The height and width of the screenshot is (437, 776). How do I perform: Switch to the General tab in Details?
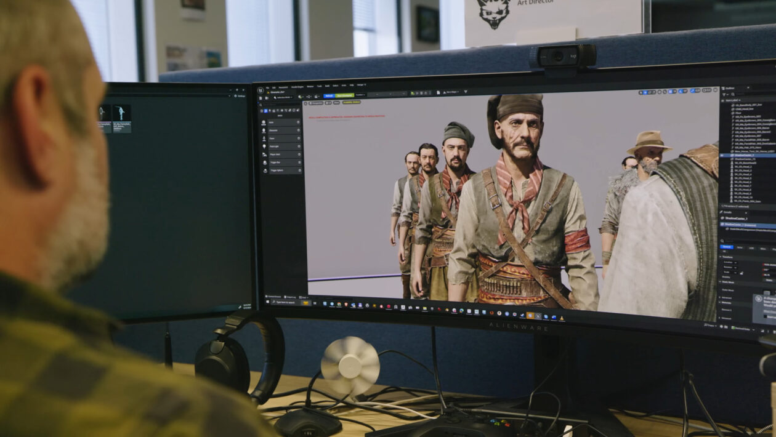[x=727, y=247]
